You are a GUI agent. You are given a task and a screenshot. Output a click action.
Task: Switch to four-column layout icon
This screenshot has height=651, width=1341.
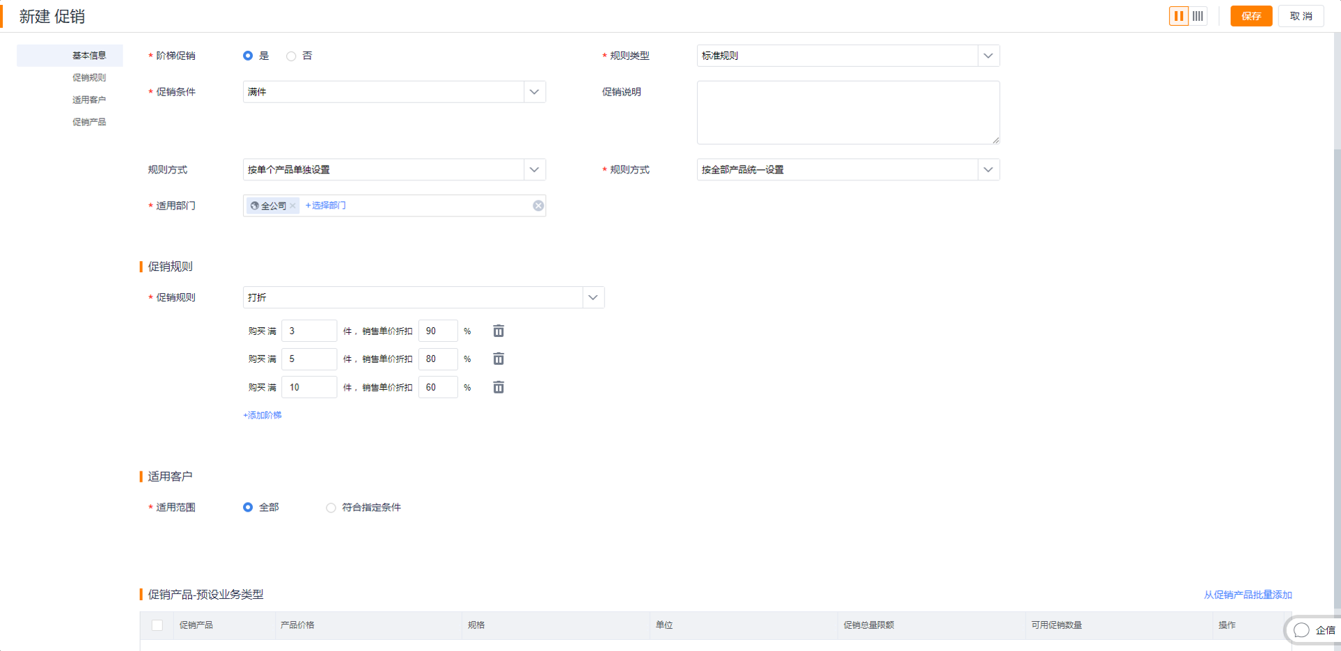click(x=1198, y=16)
